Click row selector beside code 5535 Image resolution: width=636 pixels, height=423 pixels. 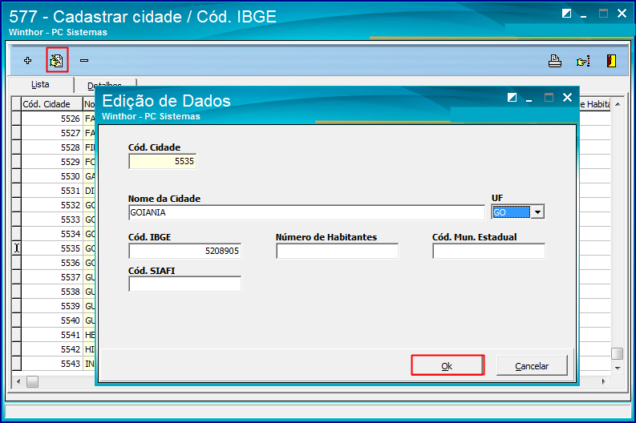point(16,248)
